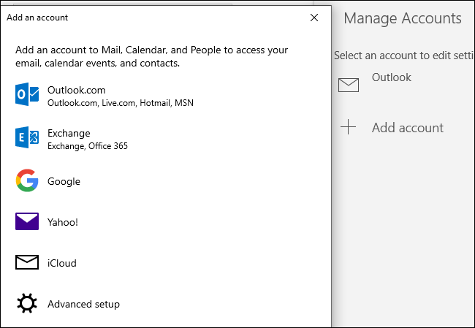The image size is (475, 328).
Task: Select the Exchange account option text
Action: pyautogui.click(x=69, y=133)
